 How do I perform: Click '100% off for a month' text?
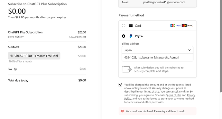pos(20,61)
